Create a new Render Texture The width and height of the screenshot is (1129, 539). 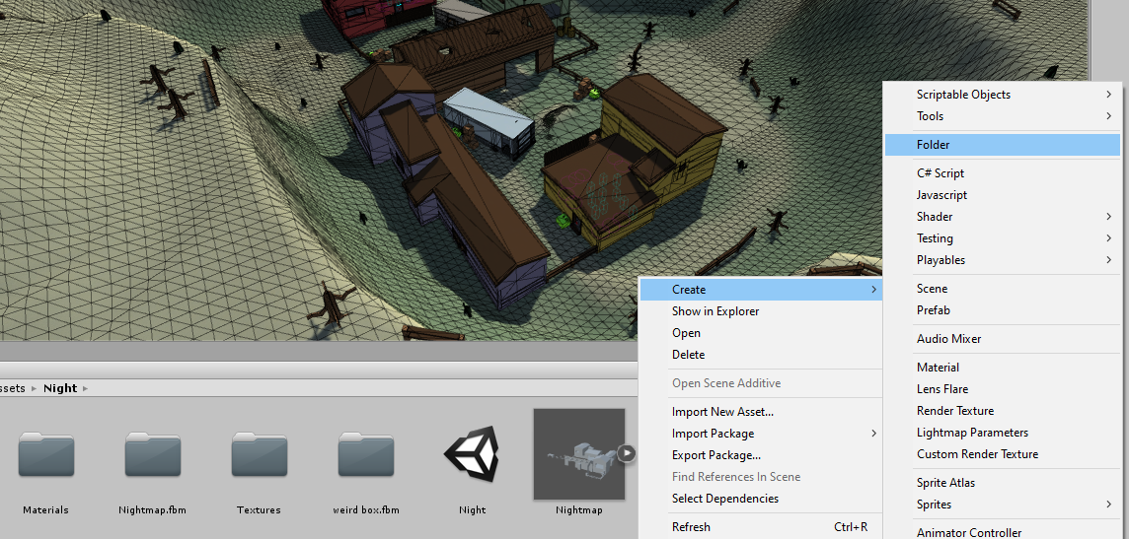(1003, 410)
